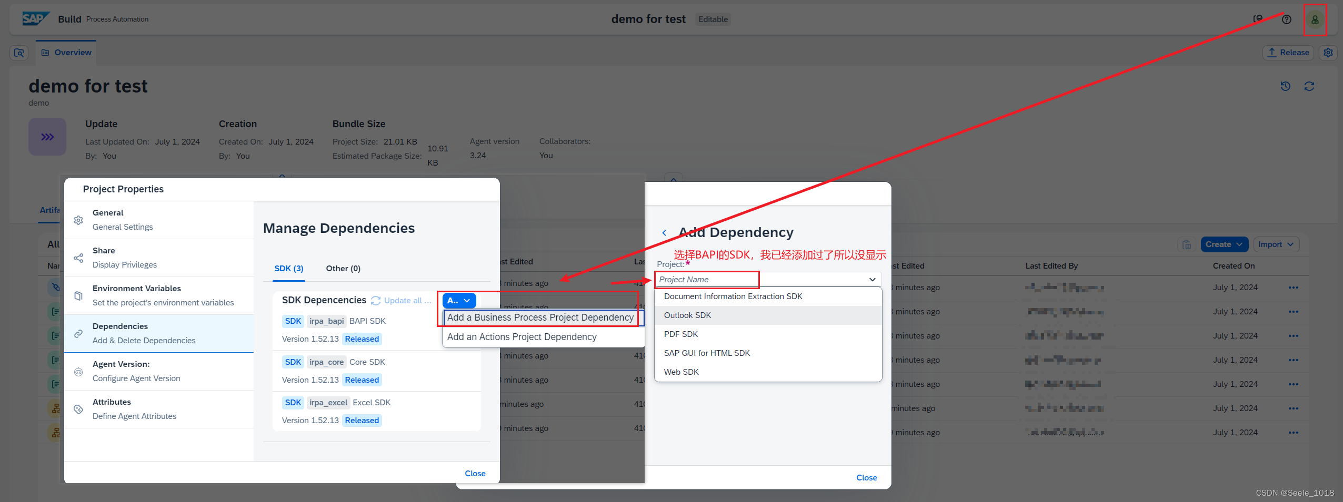Open more options for last artifact row
The width and height of the screenshot is (1343, 502).
[1294, 433]
